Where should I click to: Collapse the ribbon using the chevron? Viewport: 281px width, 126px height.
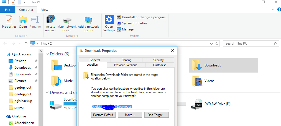pos(273,9)
